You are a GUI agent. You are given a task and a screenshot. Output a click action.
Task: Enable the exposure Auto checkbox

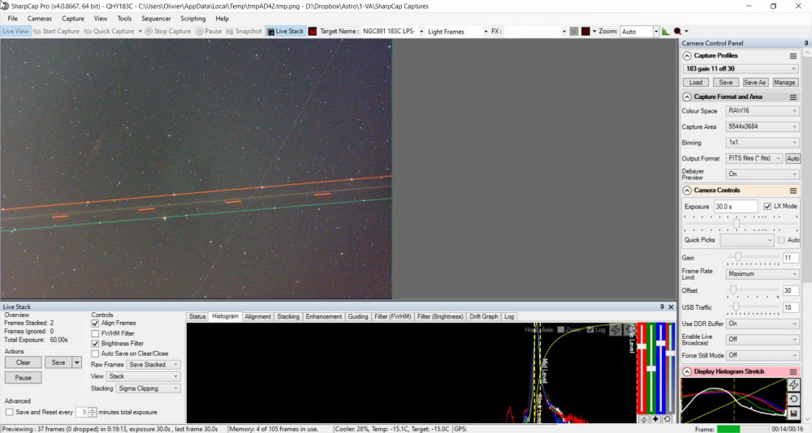pos(781,240)
